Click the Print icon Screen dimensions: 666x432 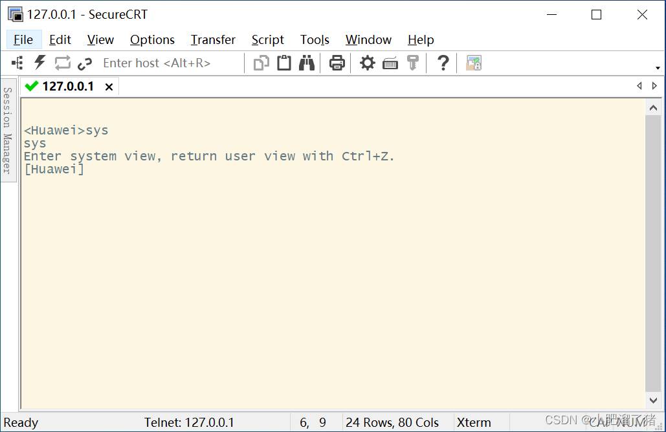point(337,63)
